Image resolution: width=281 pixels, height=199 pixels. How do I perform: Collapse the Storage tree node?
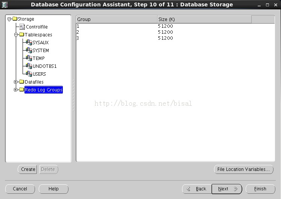pos(9,19)
